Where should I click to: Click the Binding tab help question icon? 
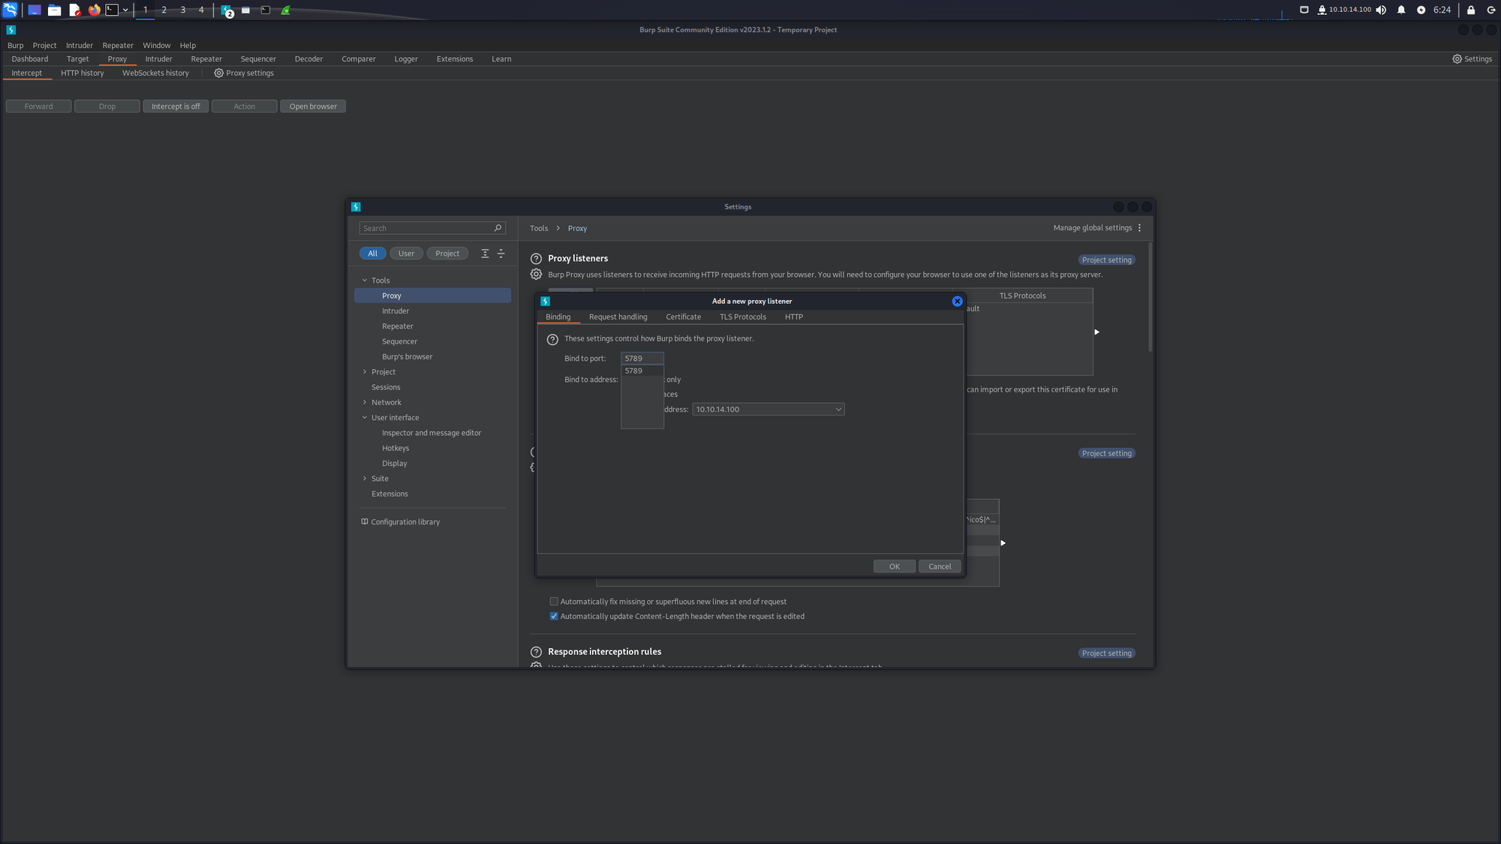tap(552, 339)
